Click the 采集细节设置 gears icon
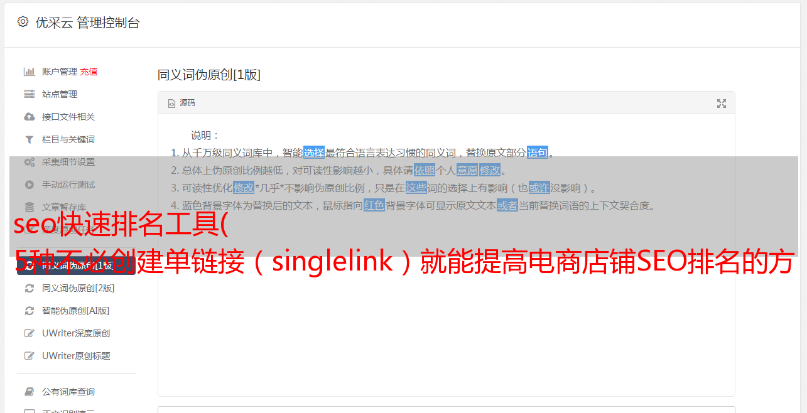Viewport: 807px width, 413px height. [x=29, y=162]
